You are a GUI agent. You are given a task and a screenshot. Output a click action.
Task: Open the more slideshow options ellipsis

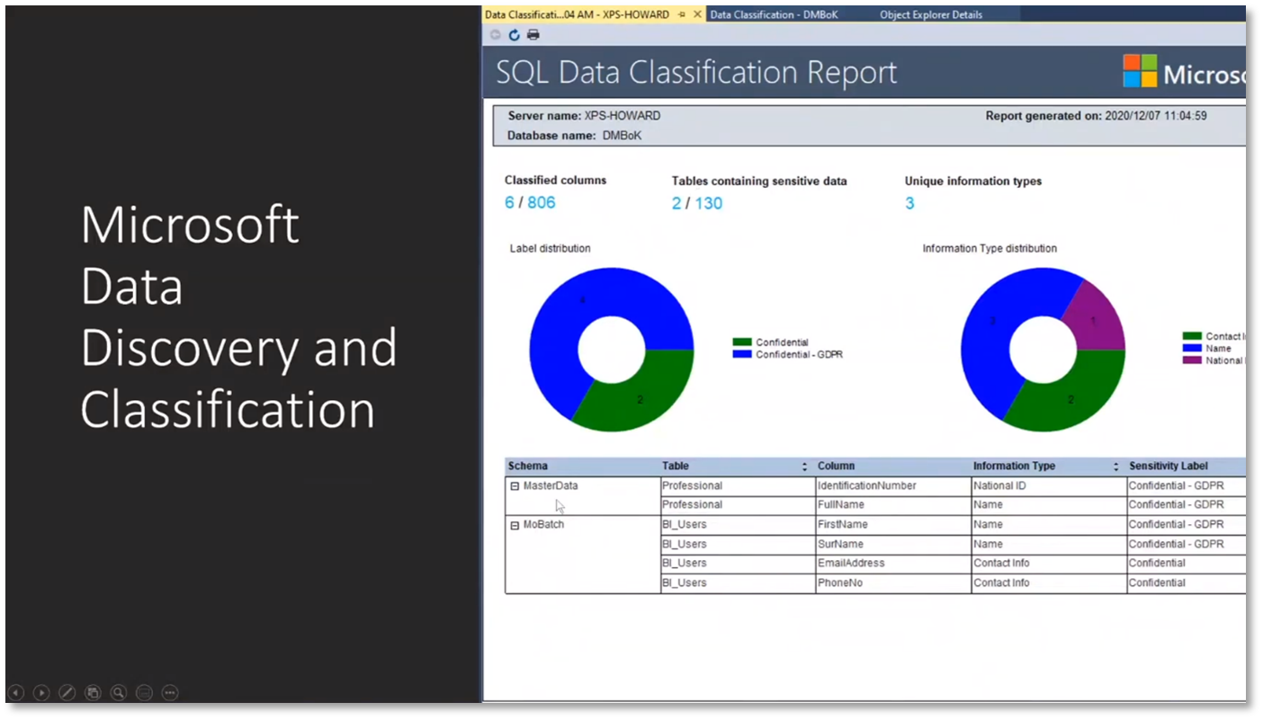[x=170, y=693]
